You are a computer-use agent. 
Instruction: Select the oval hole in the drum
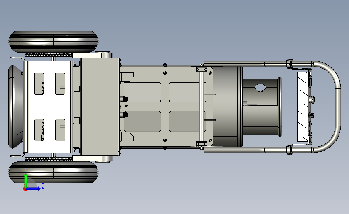[260, 87]
